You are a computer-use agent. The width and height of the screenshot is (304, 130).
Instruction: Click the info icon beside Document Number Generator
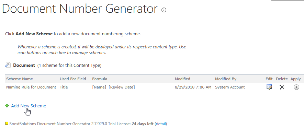coord(164,10)
